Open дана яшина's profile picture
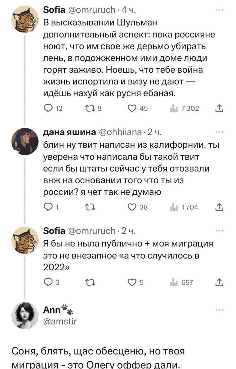This screenshot has height=369, width=236. 25,142
